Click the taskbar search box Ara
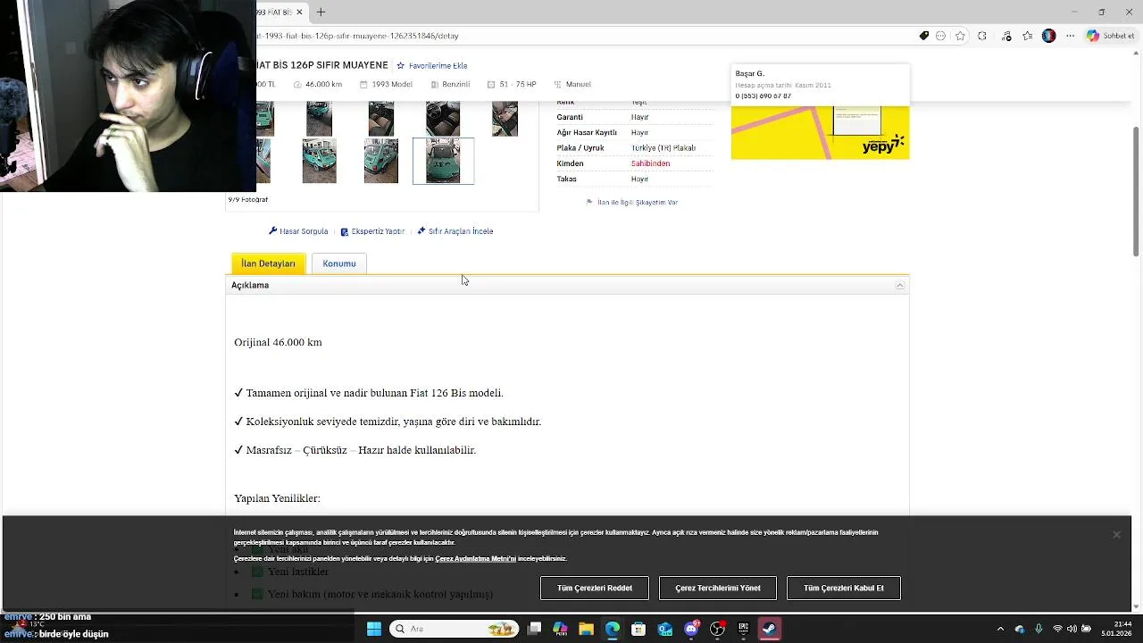The image size is (1143, 643). pyautogui.click(x=454, y=629)
